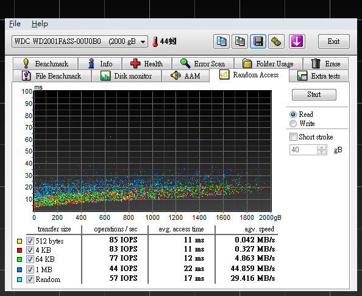Switch to the Health tab
Viewport: 362px width, 296px height.
(147, 63)
